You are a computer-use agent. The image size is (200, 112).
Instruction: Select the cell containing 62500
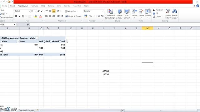[x=104, y=71]
